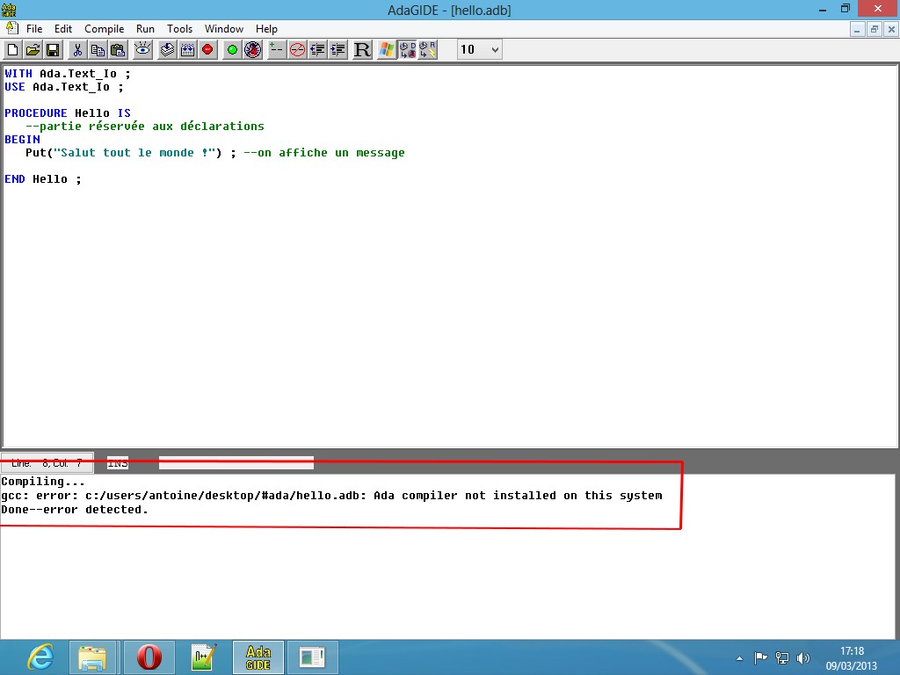This screenshot has width=900, height=675.
Task: Close the hello.adb document window
Action: click(891, 29)
